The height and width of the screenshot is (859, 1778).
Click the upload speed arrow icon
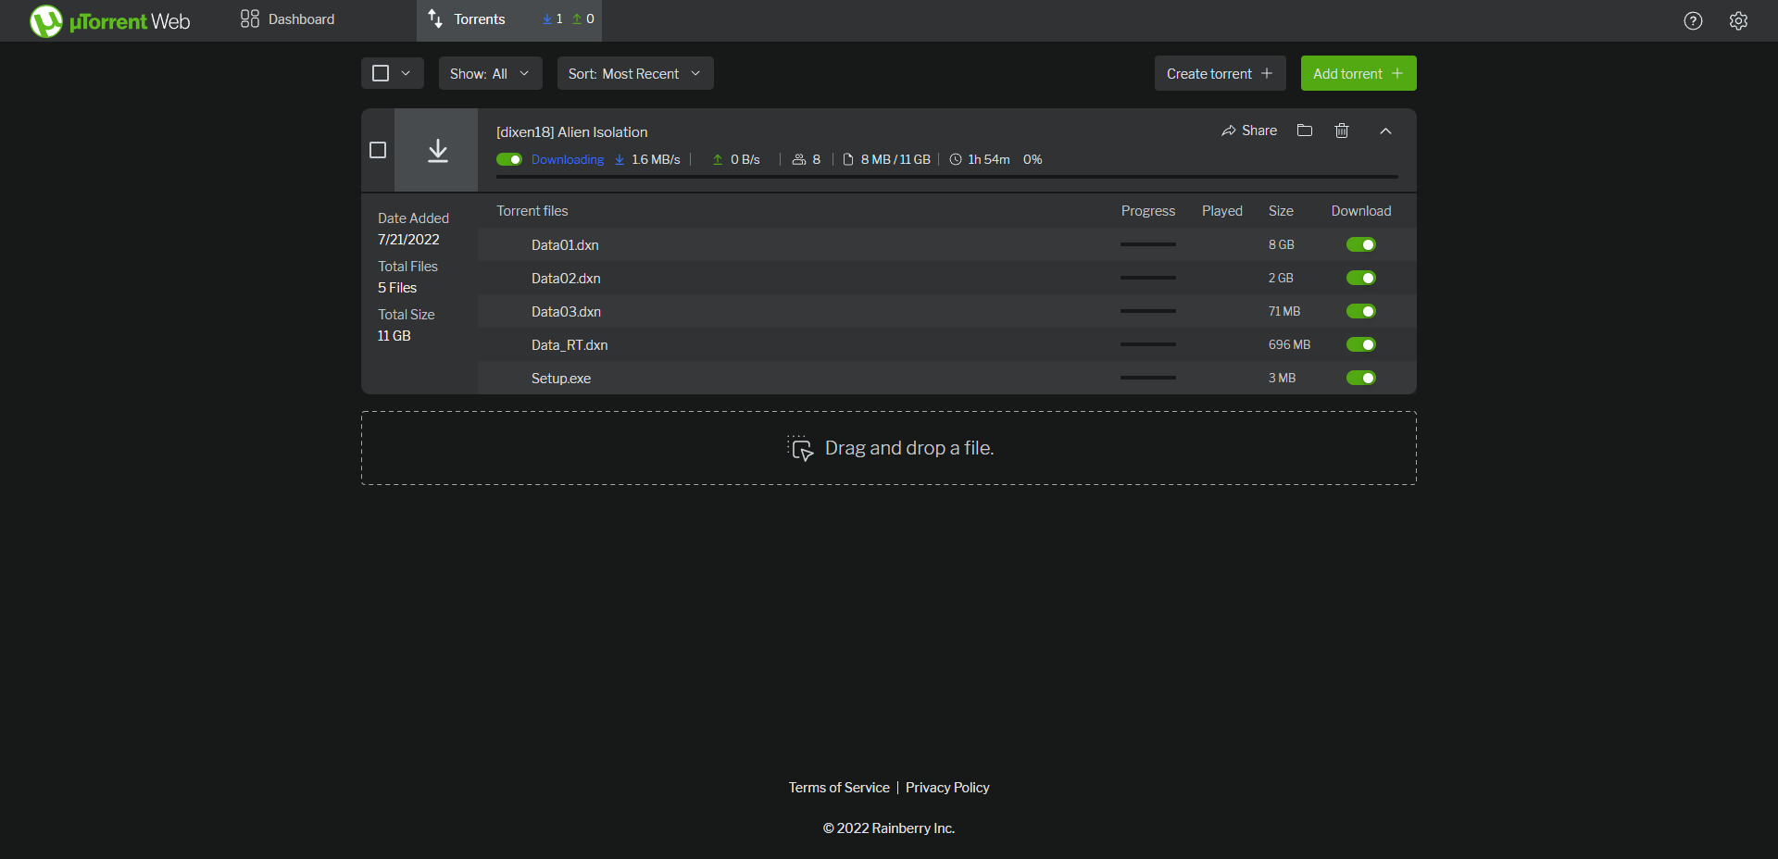point(718,159)
